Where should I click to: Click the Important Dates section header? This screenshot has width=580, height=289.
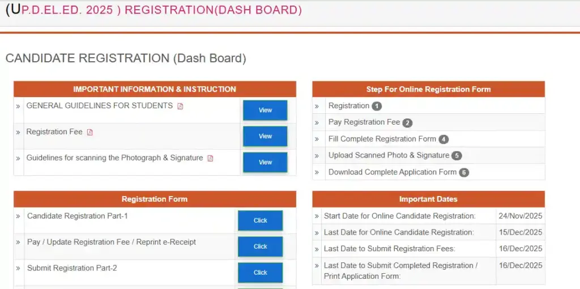[x=428, y=199]
